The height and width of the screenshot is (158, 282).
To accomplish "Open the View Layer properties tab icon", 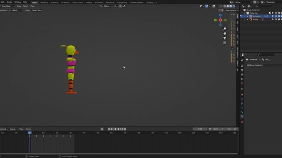I will (x=242, y=75).
